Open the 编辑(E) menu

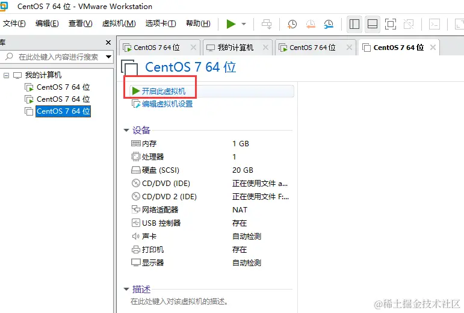pyautogui.click(x=47, y=23)
